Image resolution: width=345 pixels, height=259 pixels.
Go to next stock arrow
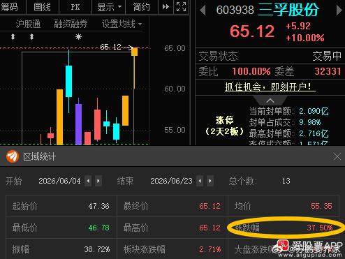coord(339,10)
